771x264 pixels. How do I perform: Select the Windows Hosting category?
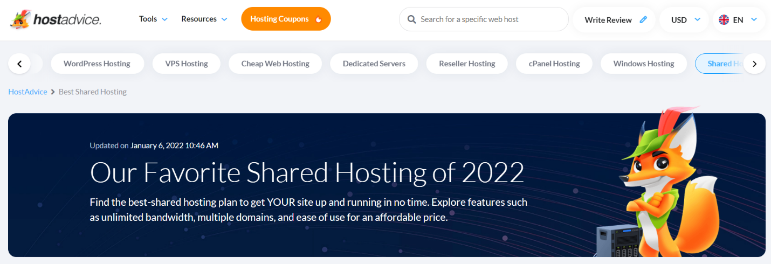[x=644, y=64]
